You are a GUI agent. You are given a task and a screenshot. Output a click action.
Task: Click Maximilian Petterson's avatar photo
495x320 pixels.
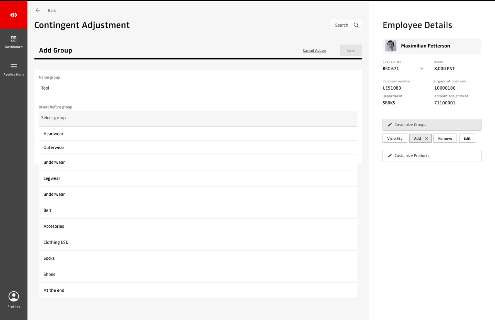click(391, 46)
